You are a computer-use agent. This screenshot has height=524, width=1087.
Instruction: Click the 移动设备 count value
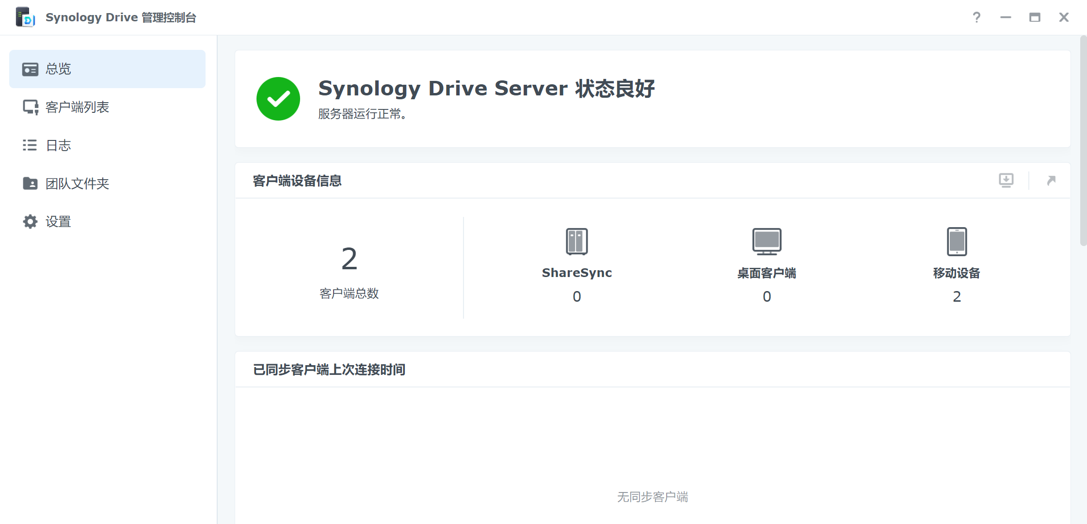[x=957, y=296]
